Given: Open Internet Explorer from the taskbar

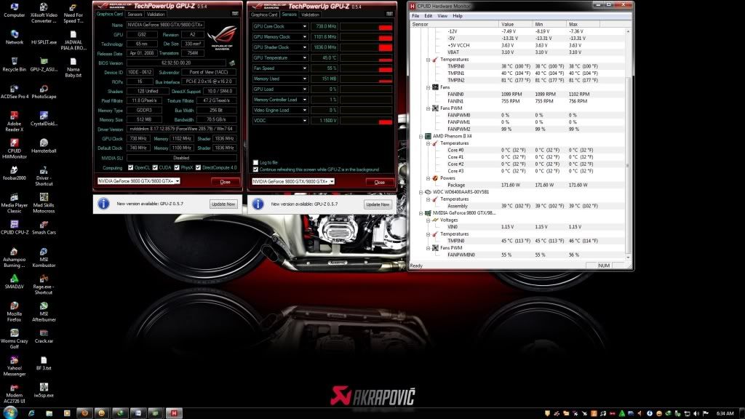Looking at the screenshot, I should [x=31, y=413].
